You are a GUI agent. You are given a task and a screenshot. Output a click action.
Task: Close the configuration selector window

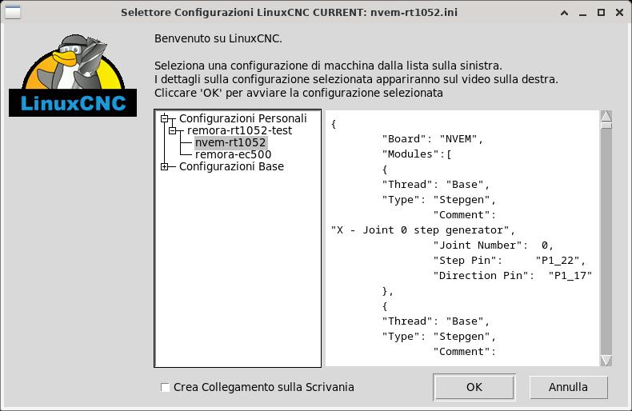point(619,13)
